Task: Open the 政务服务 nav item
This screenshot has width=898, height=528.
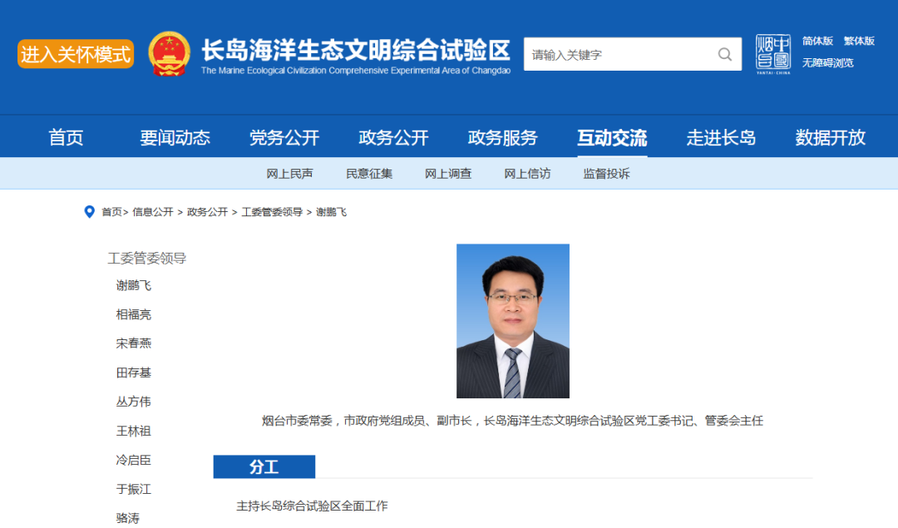Action: click(503, 137)
